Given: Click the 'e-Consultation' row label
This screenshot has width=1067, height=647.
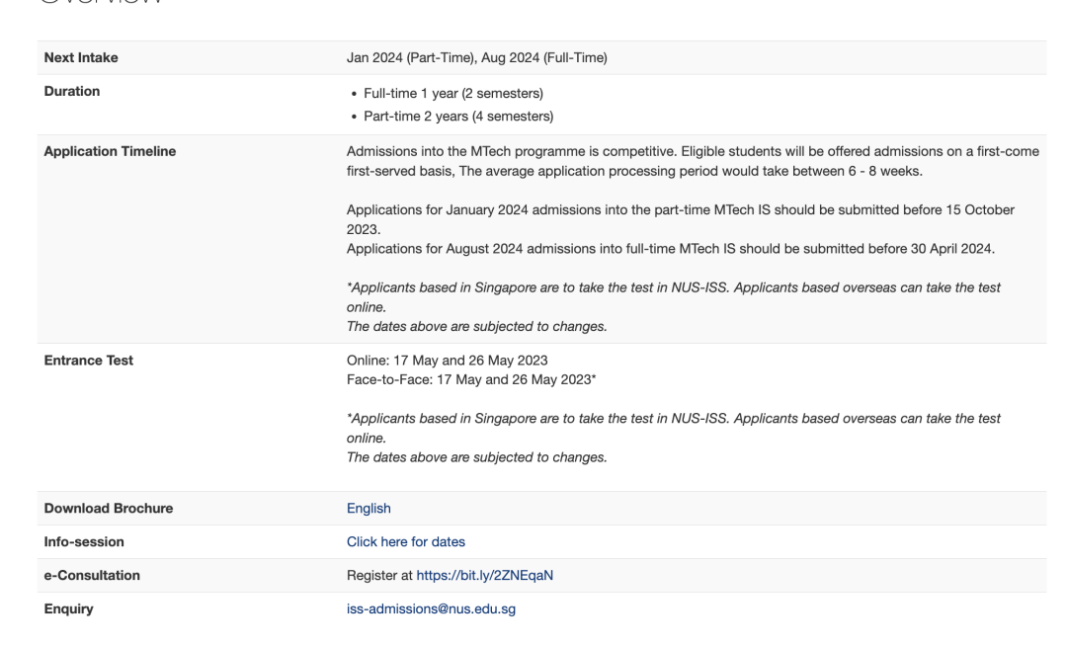Looking at the screenshot, I should click(92, 576).
